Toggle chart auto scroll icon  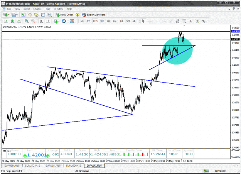[x=41, y=21]
